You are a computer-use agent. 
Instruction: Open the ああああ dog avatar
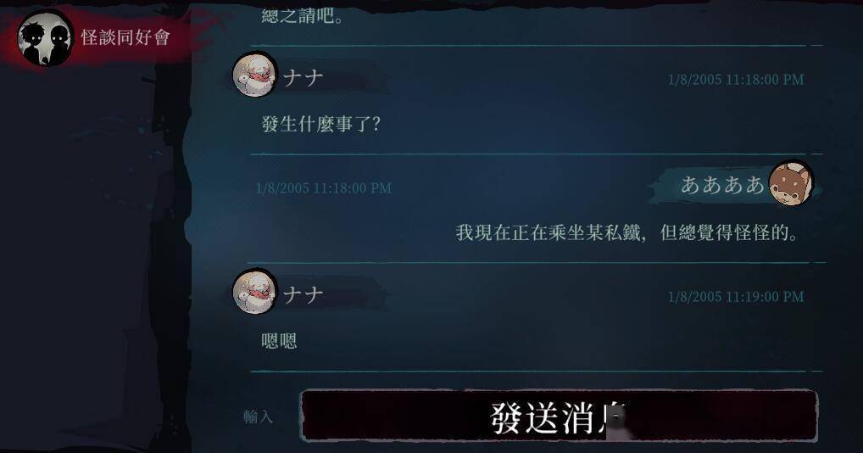(x=791, y=183)
